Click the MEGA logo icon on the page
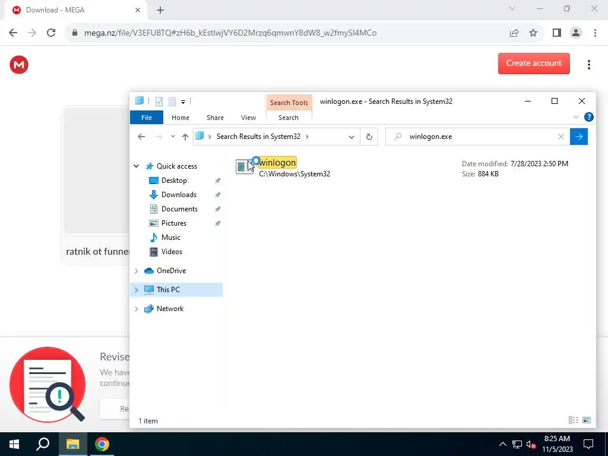This screenshot has height=456, width=608. click(19, 64)
